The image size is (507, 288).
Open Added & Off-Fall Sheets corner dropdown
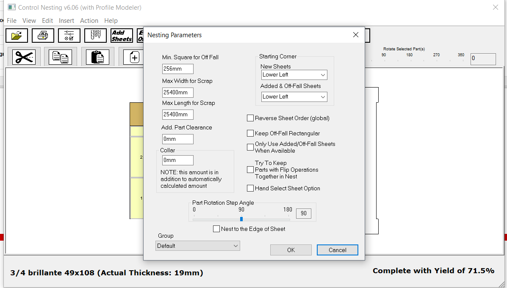(x=294, y=97)
